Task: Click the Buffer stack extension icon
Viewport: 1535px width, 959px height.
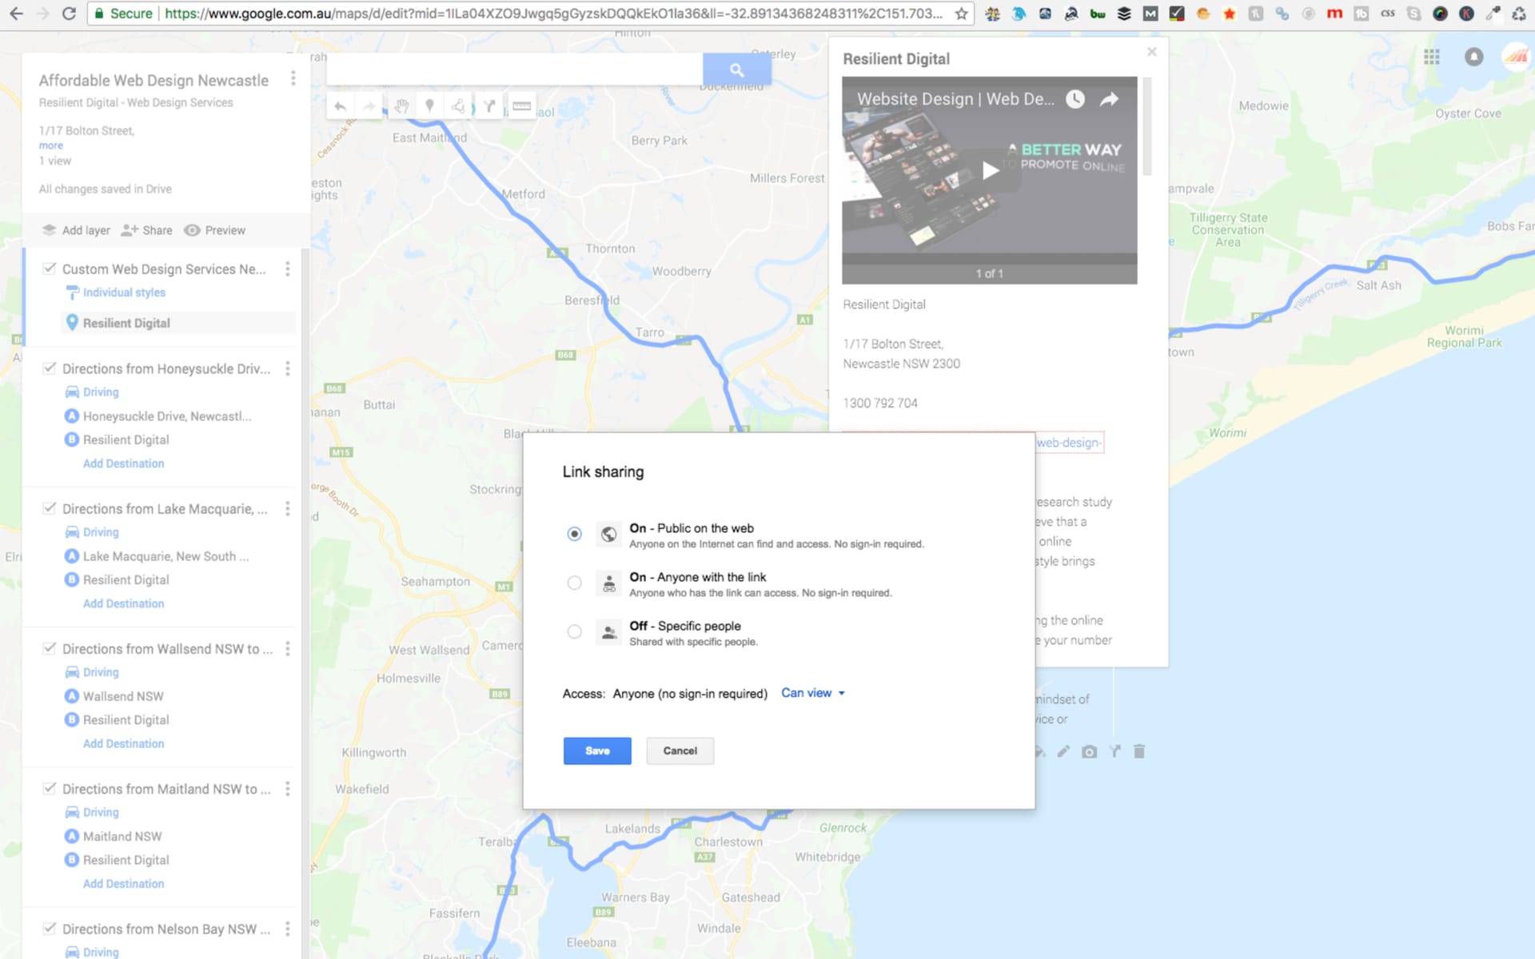Action: click(x=1124, y=14)
